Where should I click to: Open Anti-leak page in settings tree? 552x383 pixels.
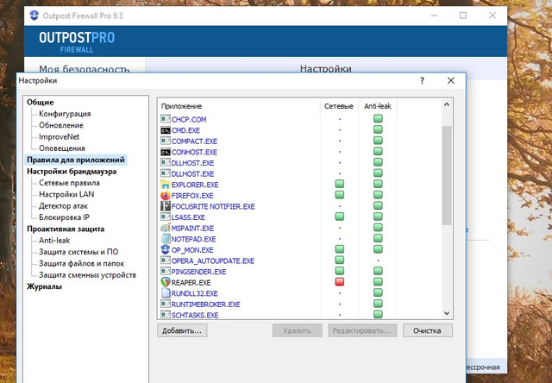point(54,241)
